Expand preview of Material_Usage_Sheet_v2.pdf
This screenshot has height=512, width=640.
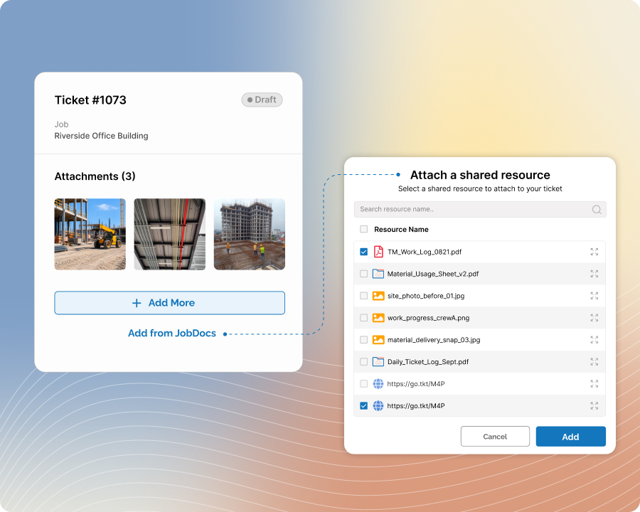click(x=594, y=274)
